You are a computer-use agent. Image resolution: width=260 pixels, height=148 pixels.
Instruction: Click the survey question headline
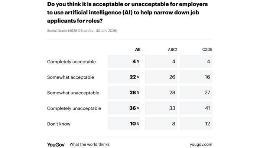(127, 12)
